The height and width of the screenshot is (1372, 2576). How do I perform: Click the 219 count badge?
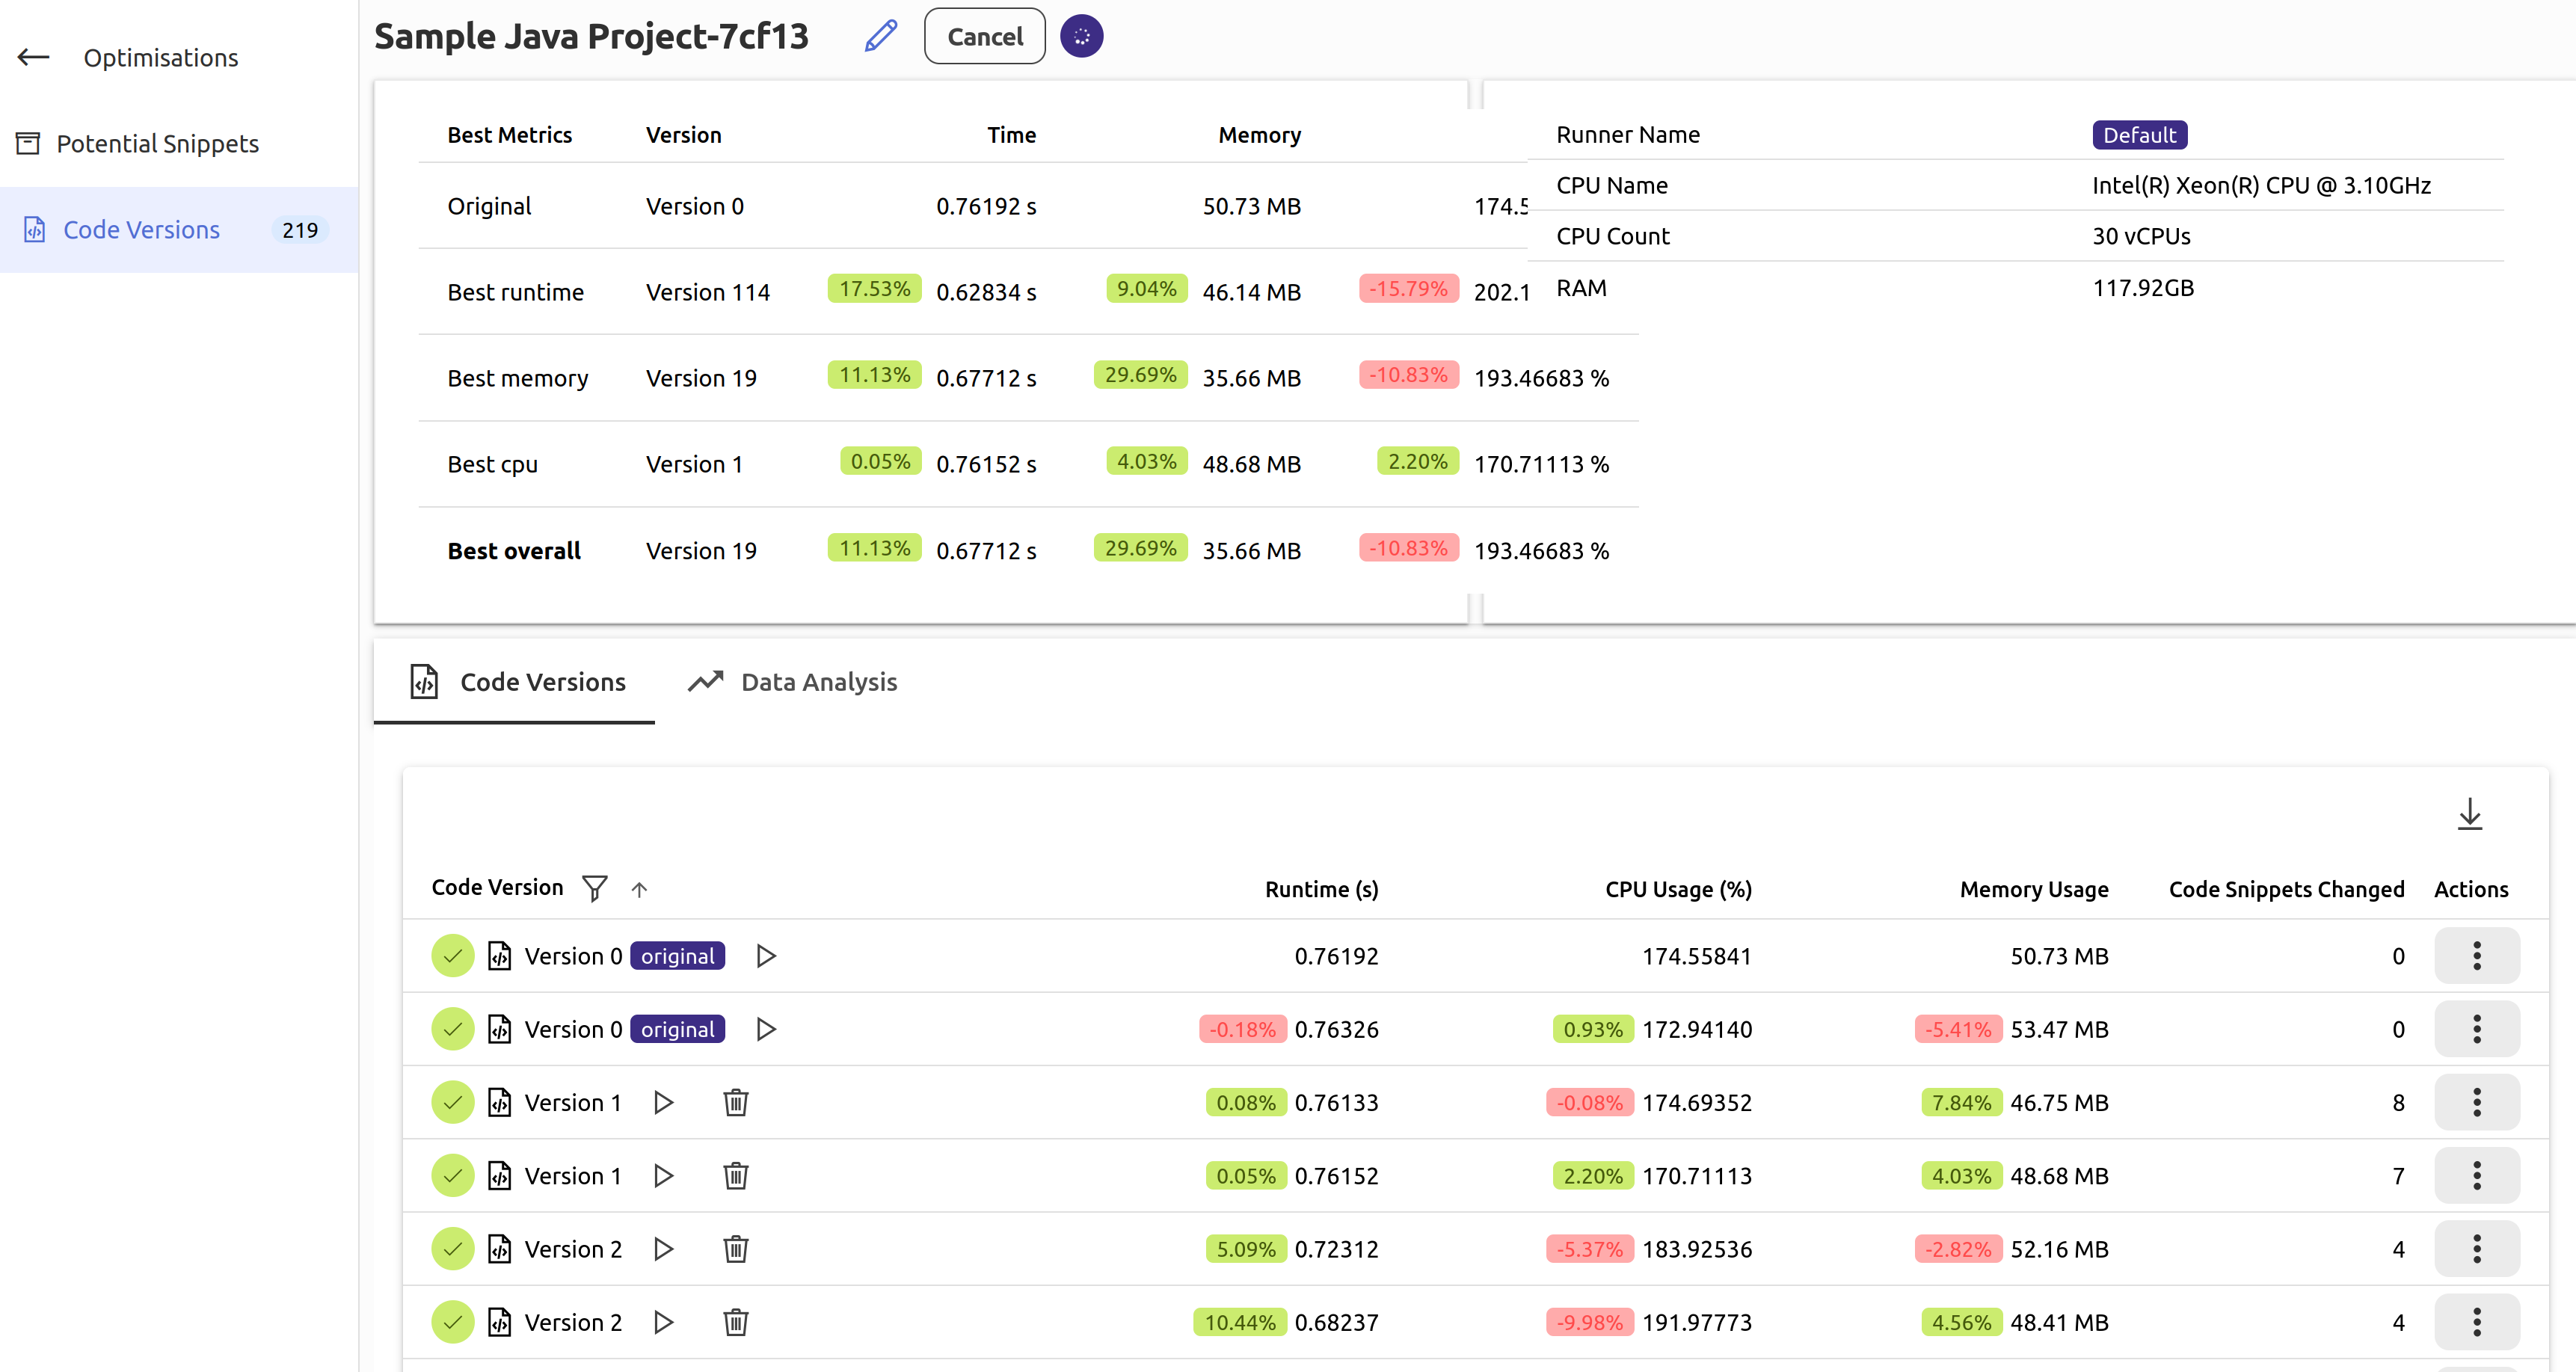pos(299,230)
